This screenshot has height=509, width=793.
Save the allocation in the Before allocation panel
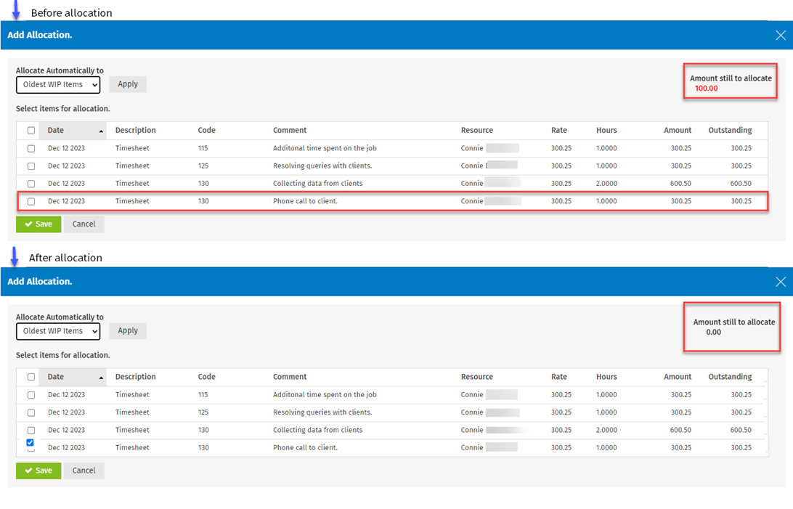38,224
